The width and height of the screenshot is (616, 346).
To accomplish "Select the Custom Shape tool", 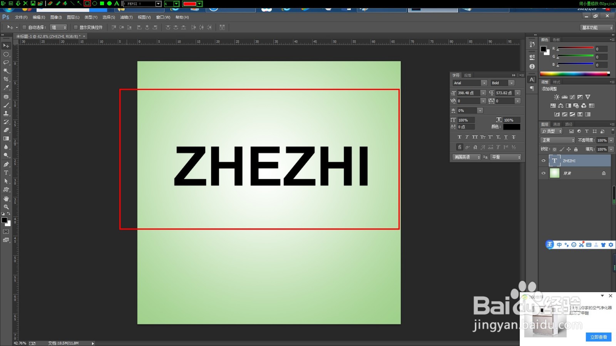I will click(6, 190).
